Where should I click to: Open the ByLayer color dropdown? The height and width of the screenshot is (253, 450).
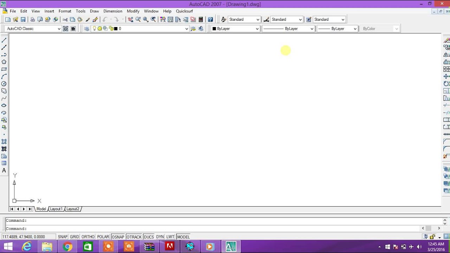(257, 29)
